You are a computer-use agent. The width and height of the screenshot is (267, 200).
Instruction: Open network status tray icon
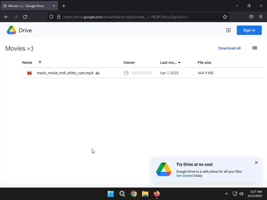pos(235,194)
